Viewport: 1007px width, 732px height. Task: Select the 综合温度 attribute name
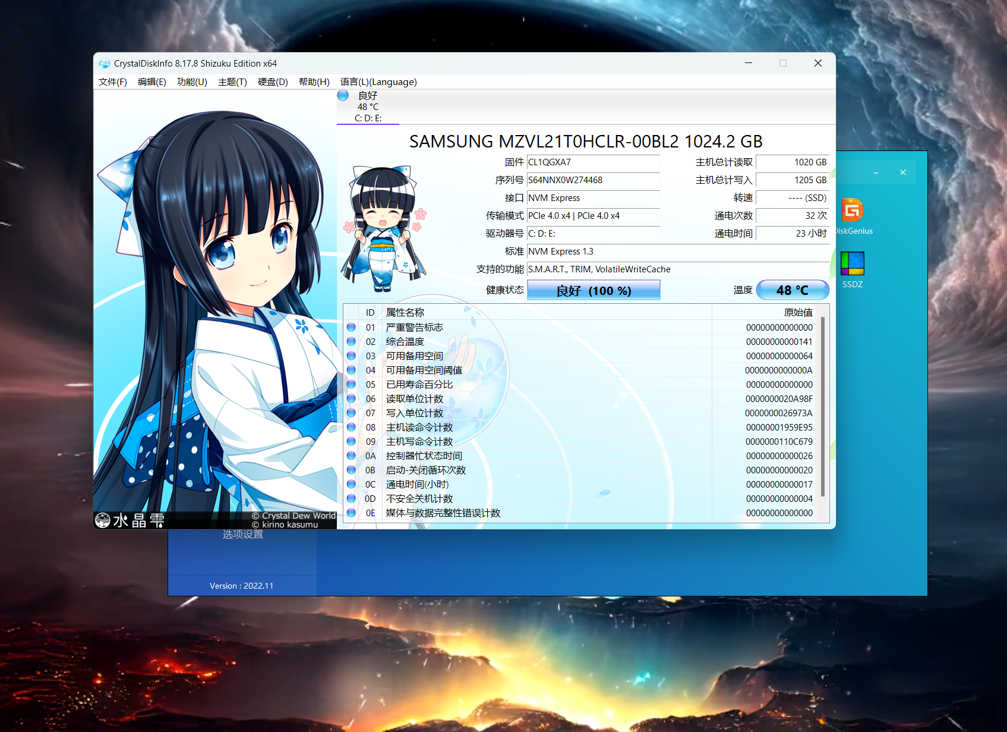pos(405,341)
